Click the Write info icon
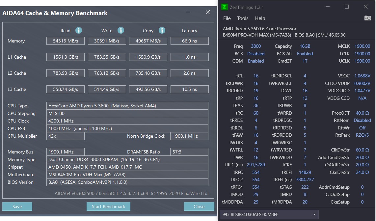Image resolution: width=376 pixels, height=221 pixels. (x=121, y=31)
